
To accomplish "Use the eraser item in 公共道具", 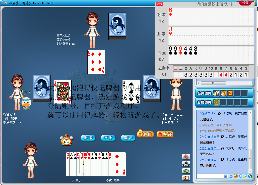I will [x=216, y=93].
